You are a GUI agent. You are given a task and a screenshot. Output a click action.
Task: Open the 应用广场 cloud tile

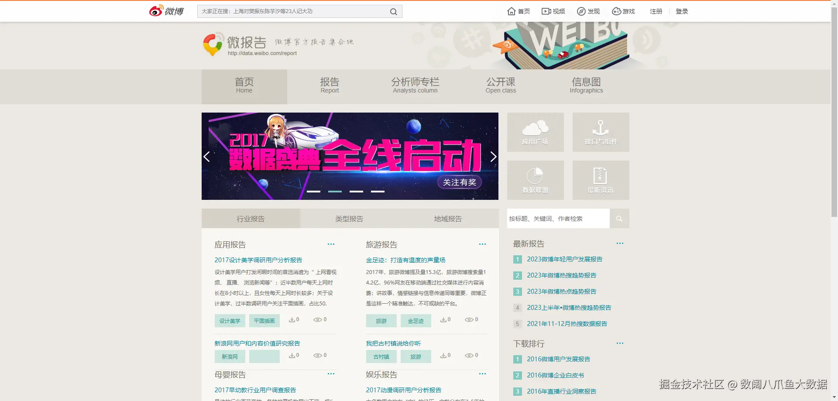(x=536, y=132)
